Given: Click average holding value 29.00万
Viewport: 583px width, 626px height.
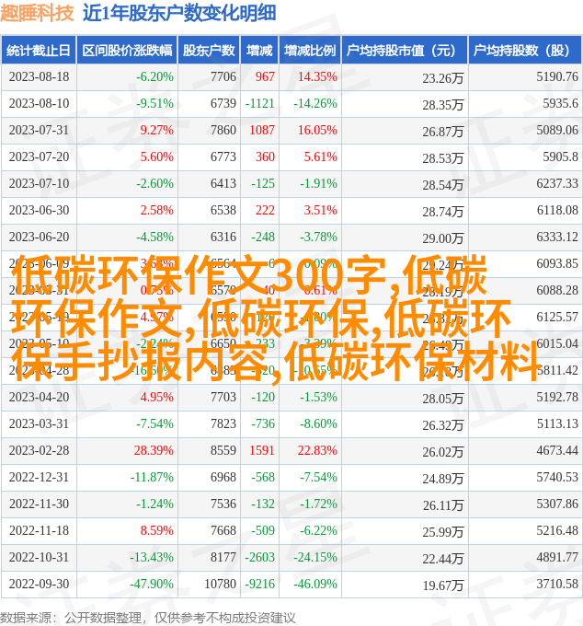Looking at the screenshot, I should (442, 239).
